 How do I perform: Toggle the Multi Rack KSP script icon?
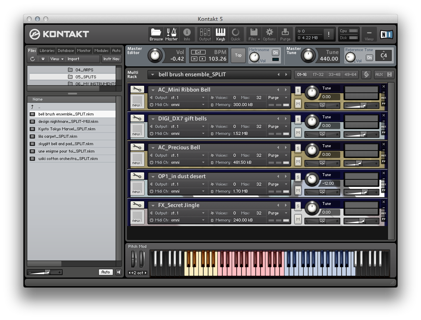pos(366,74)
